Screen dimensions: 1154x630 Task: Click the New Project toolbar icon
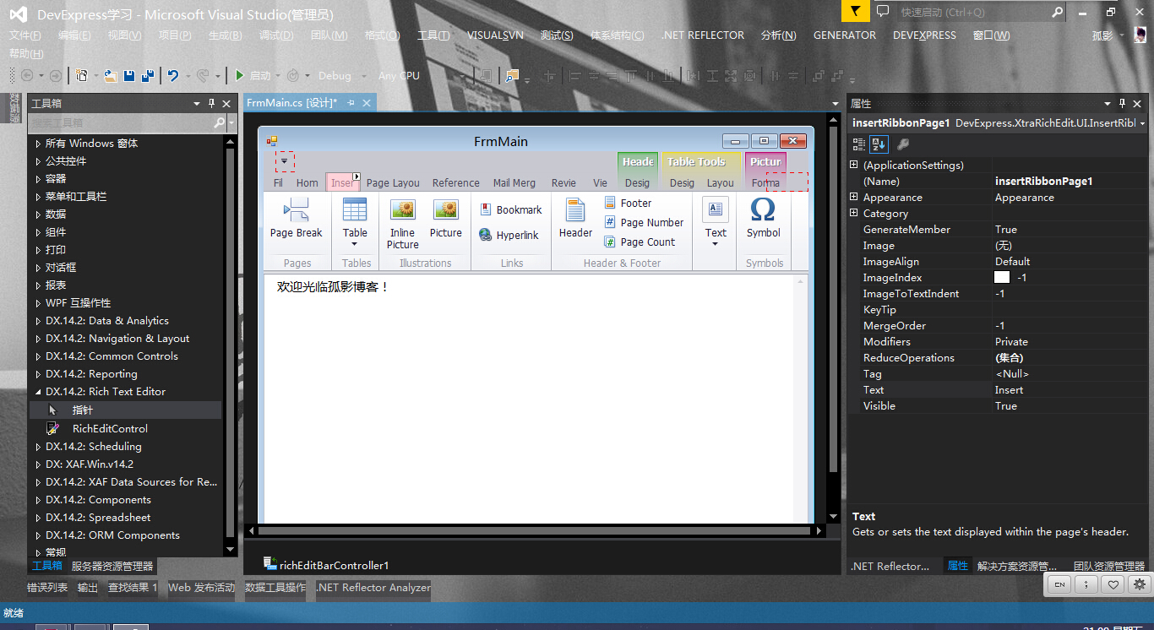[x=81, y=76]
